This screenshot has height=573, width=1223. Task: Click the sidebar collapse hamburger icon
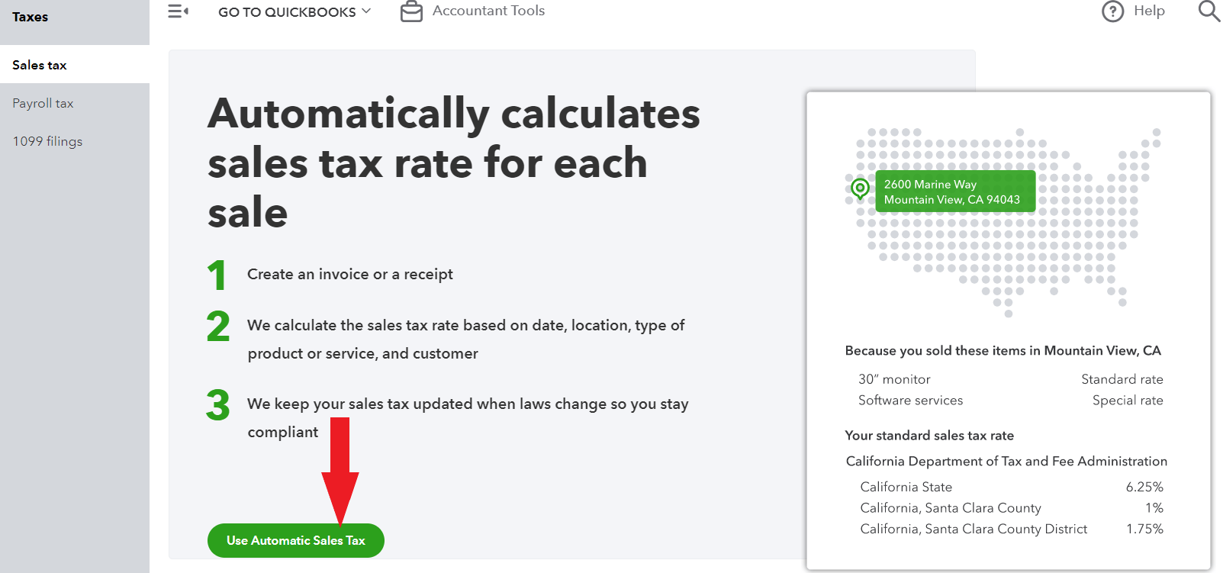click(x=177, y=11)
